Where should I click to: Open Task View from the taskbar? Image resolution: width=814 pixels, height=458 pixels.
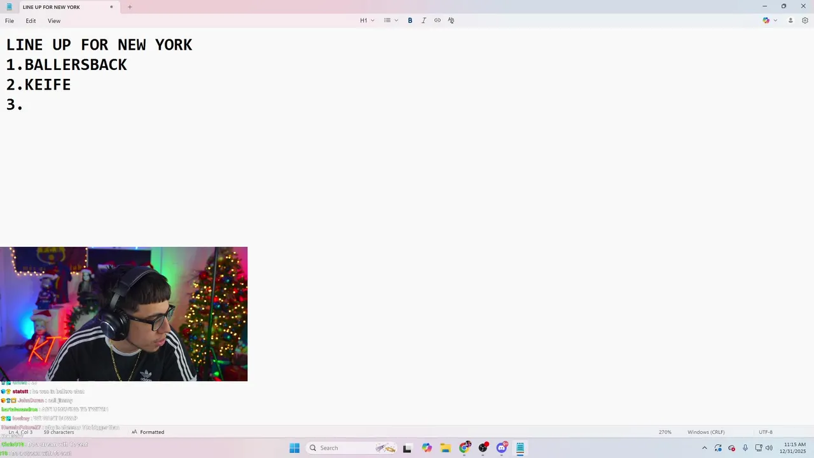click(407, 448)
